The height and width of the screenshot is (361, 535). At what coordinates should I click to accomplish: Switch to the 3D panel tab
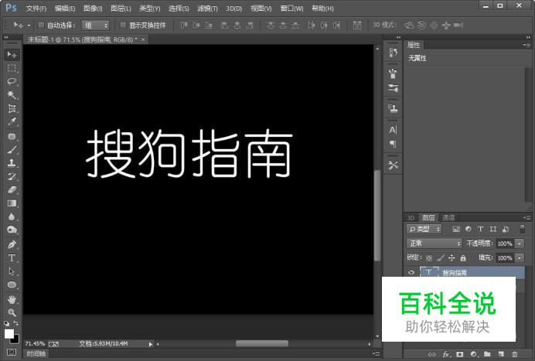point(411,218)
